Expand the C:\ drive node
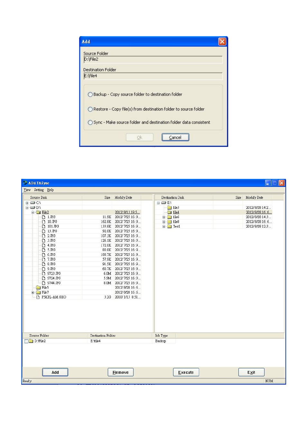The height and width of the screenshot is (435, 307). [x=27, y=203]
